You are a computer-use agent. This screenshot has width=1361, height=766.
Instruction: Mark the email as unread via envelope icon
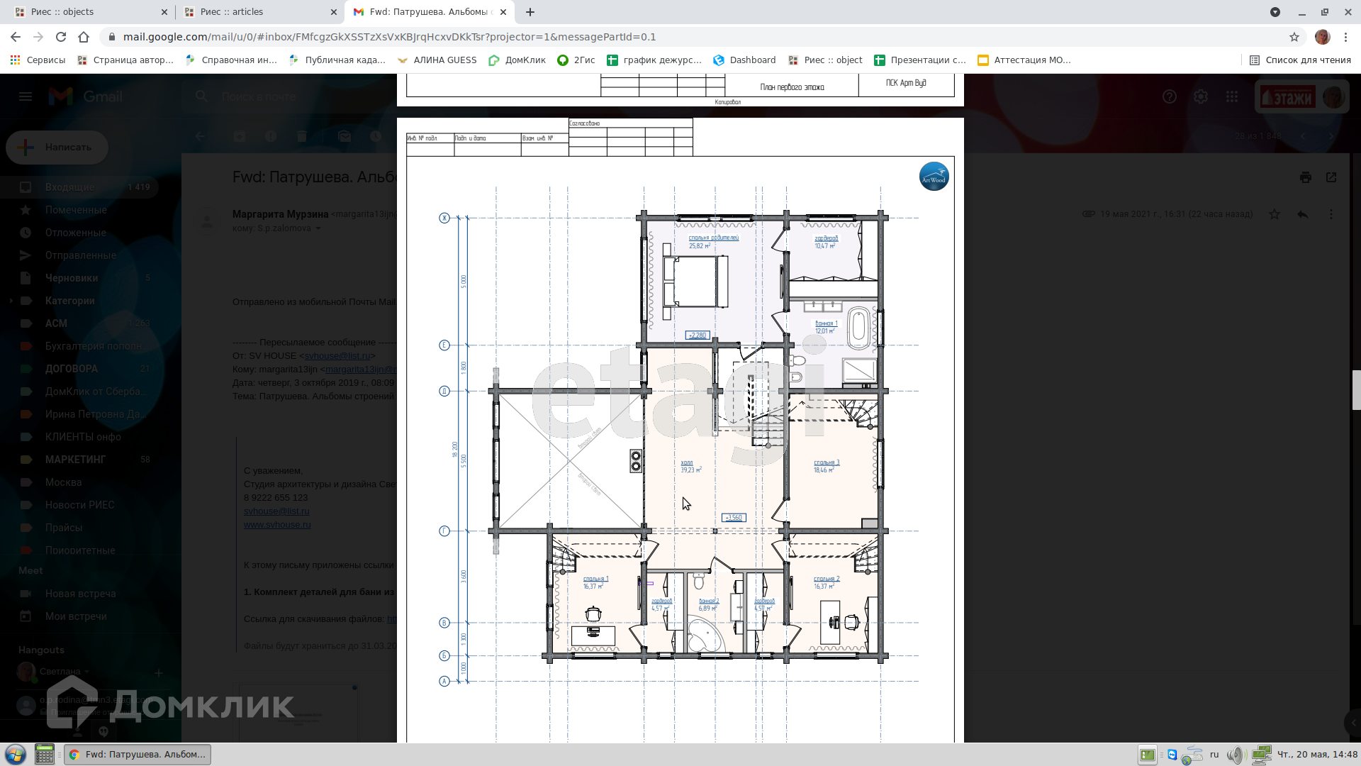(345, 136)
